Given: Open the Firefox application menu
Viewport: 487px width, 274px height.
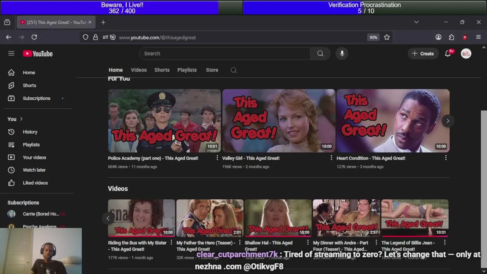Looking at the screenshot, I should tap(478, 37).
